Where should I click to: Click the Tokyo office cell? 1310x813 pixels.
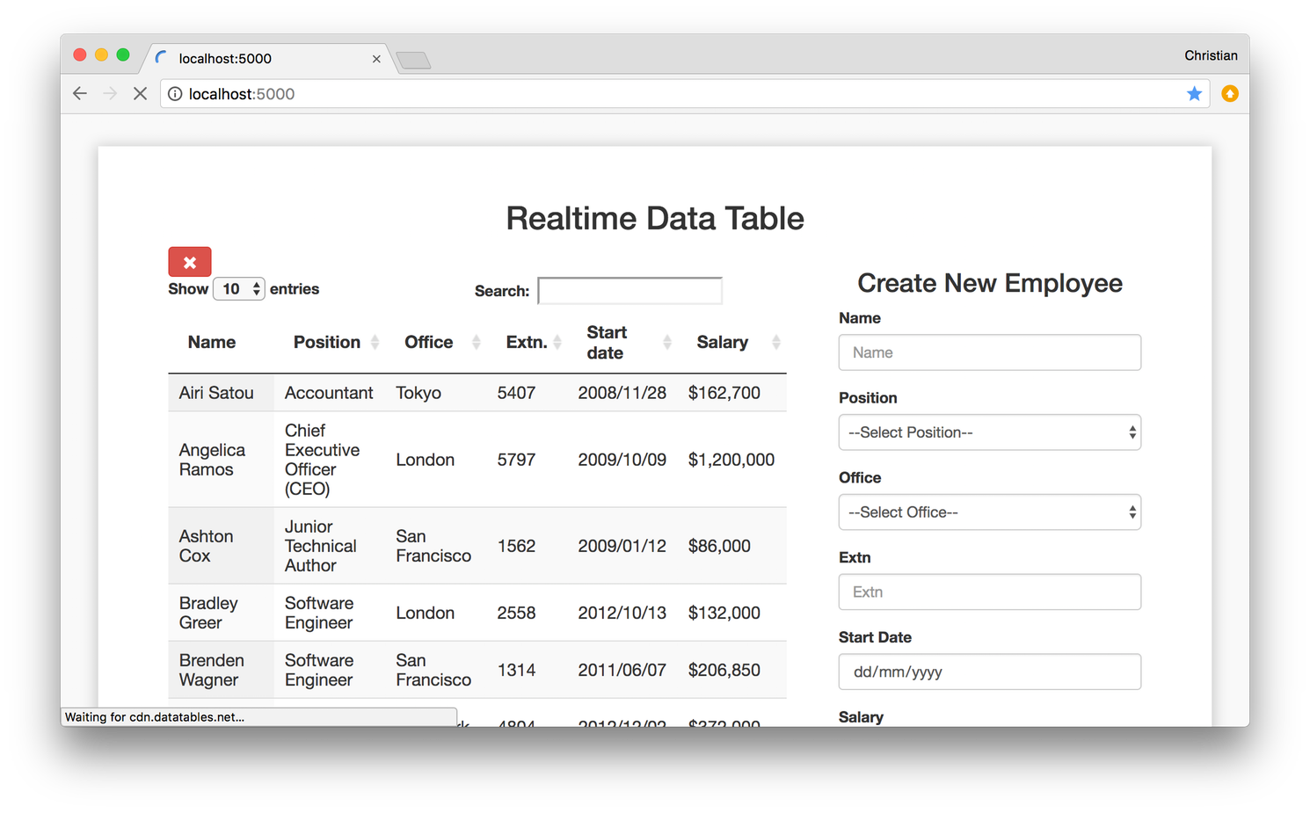tap(436, 393)
